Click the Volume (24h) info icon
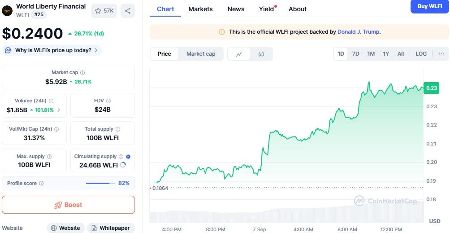This screenshot has height=233, width=450. [x=51, y=101]
